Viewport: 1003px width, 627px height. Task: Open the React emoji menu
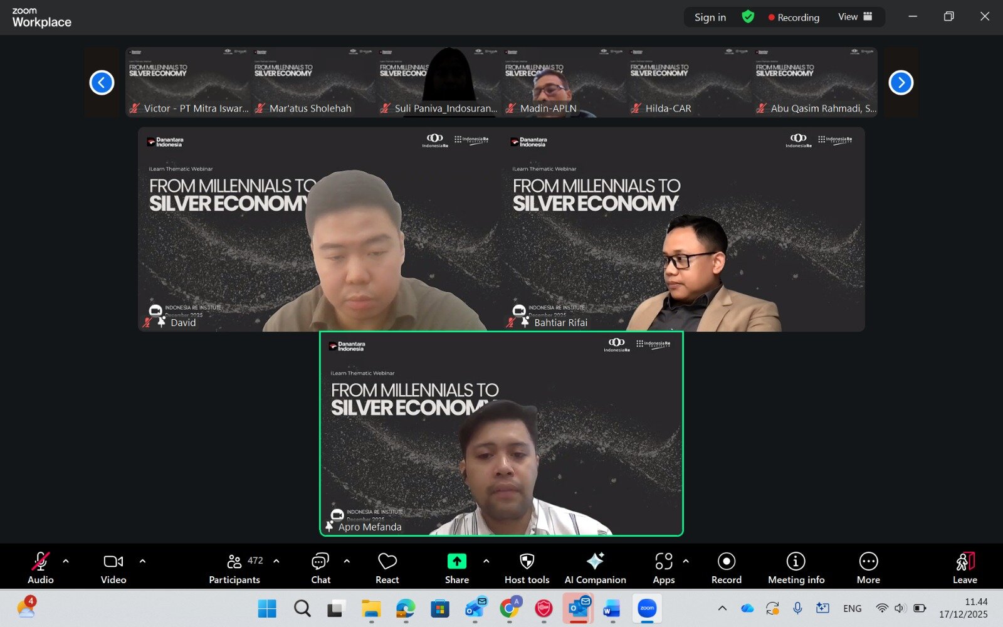coord(387,567)
